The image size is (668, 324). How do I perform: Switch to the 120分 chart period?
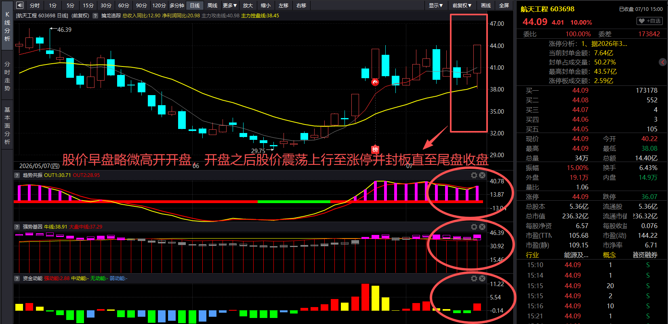(159, 5)
